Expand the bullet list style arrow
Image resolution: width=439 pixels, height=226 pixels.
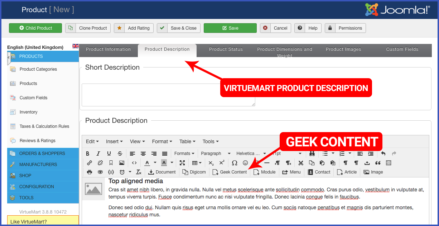click(x=333, y=154)
